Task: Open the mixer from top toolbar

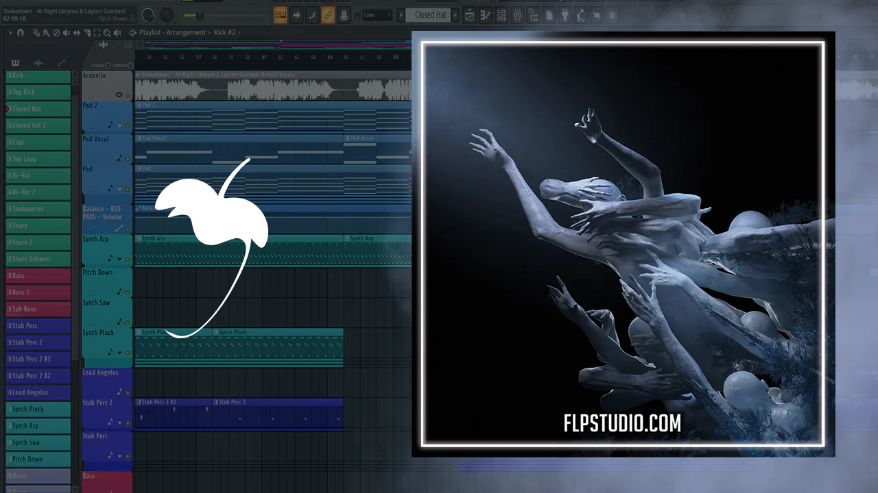Action: pos(517,15)
